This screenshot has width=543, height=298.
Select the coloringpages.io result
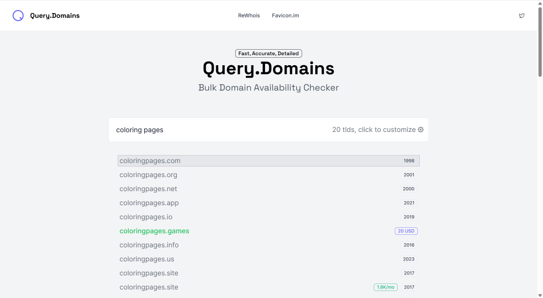click(268, 217)
